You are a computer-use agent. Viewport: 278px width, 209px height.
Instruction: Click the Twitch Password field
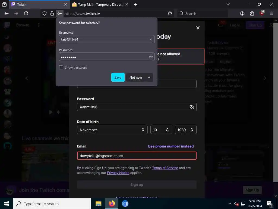tap(137, 107)
